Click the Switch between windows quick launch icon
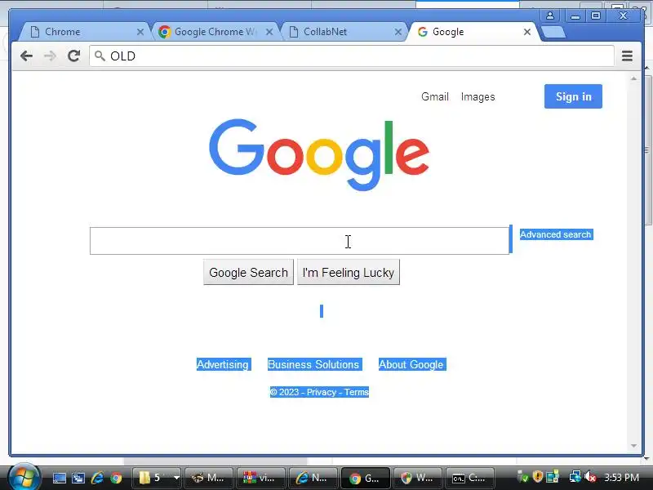Viewport: 653px width, 490px height. coord(78,478)
